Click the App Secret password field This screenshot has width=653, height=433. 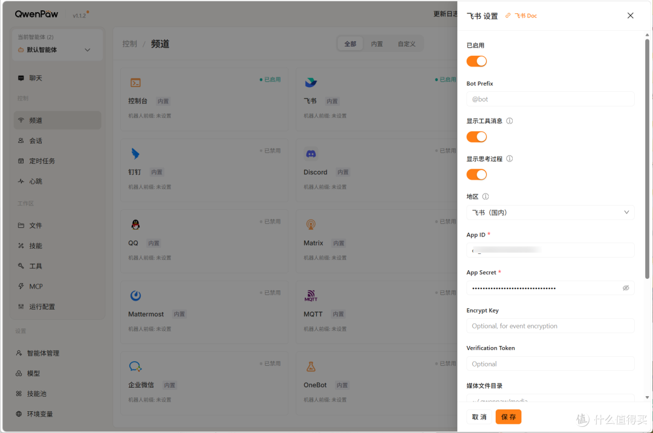(x=550, y=288)
